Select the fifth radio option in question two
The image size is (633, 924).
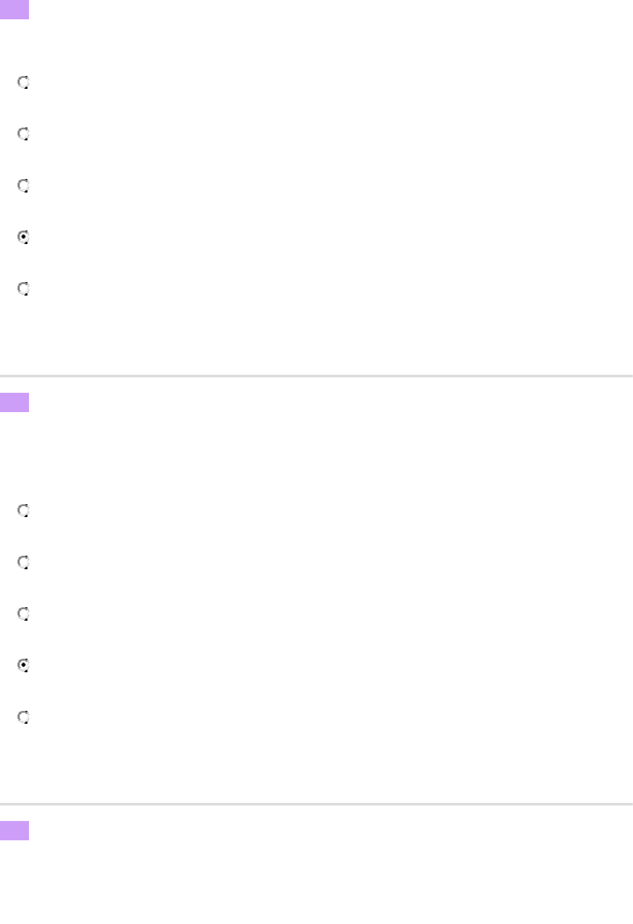point(24,717)
